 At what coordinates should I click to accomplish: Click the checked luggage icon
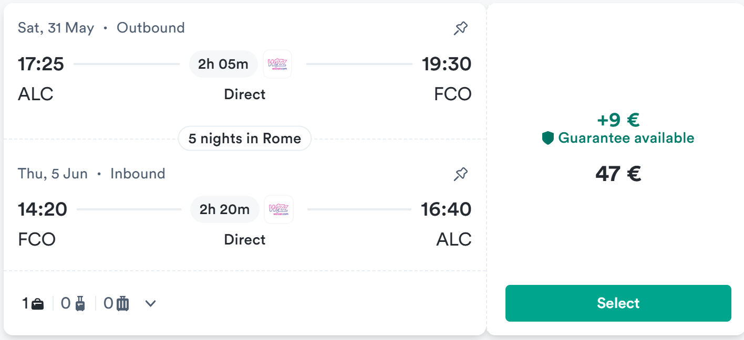point(122,304)
